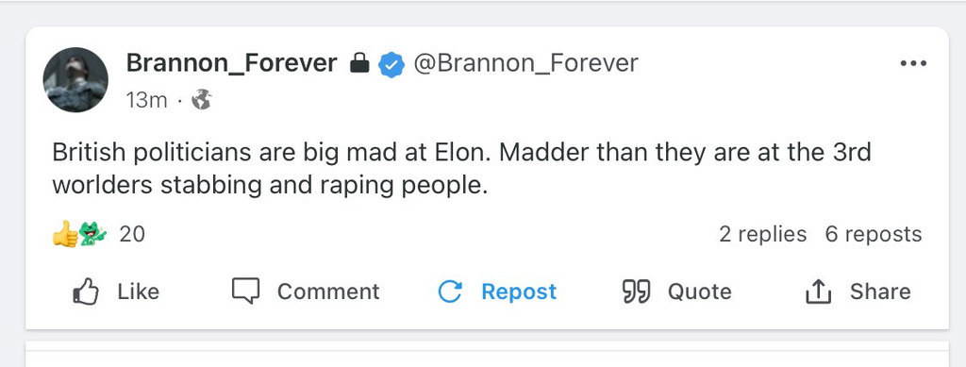View the 6 reposts list
Viewport: 966px width, 367px height.
874,234
